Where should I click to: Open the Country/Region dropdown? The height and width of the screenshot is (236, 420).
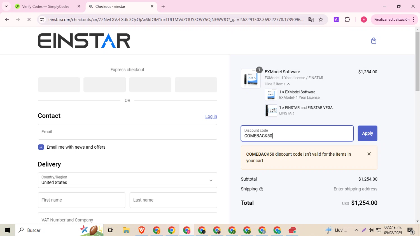coord(127,180)
